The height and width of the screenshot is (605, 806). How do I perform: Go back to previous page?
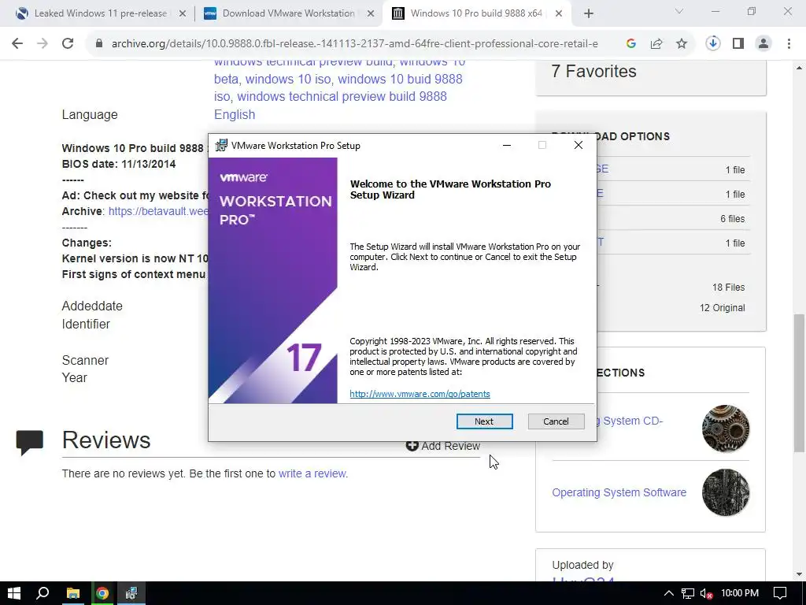coord(17,44)
